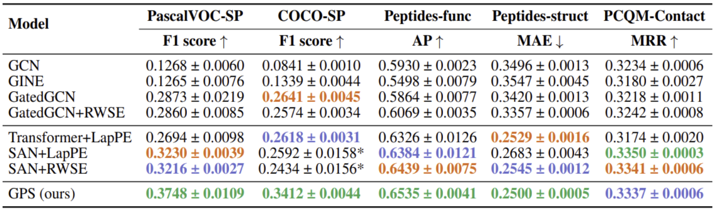
Task: Click the orange 0.2641 ± 0.0045 value
Action: pyautogui.click(x=313, y=98)
